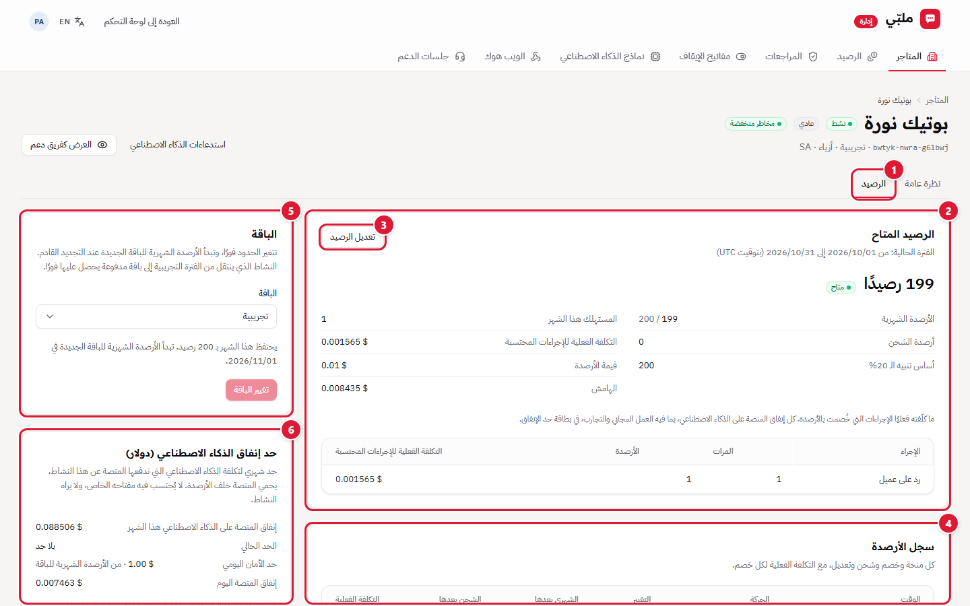970x606 pixels.
Task: Click the المتاجر breadcrumb link
Action: click(x=937, y=100)
